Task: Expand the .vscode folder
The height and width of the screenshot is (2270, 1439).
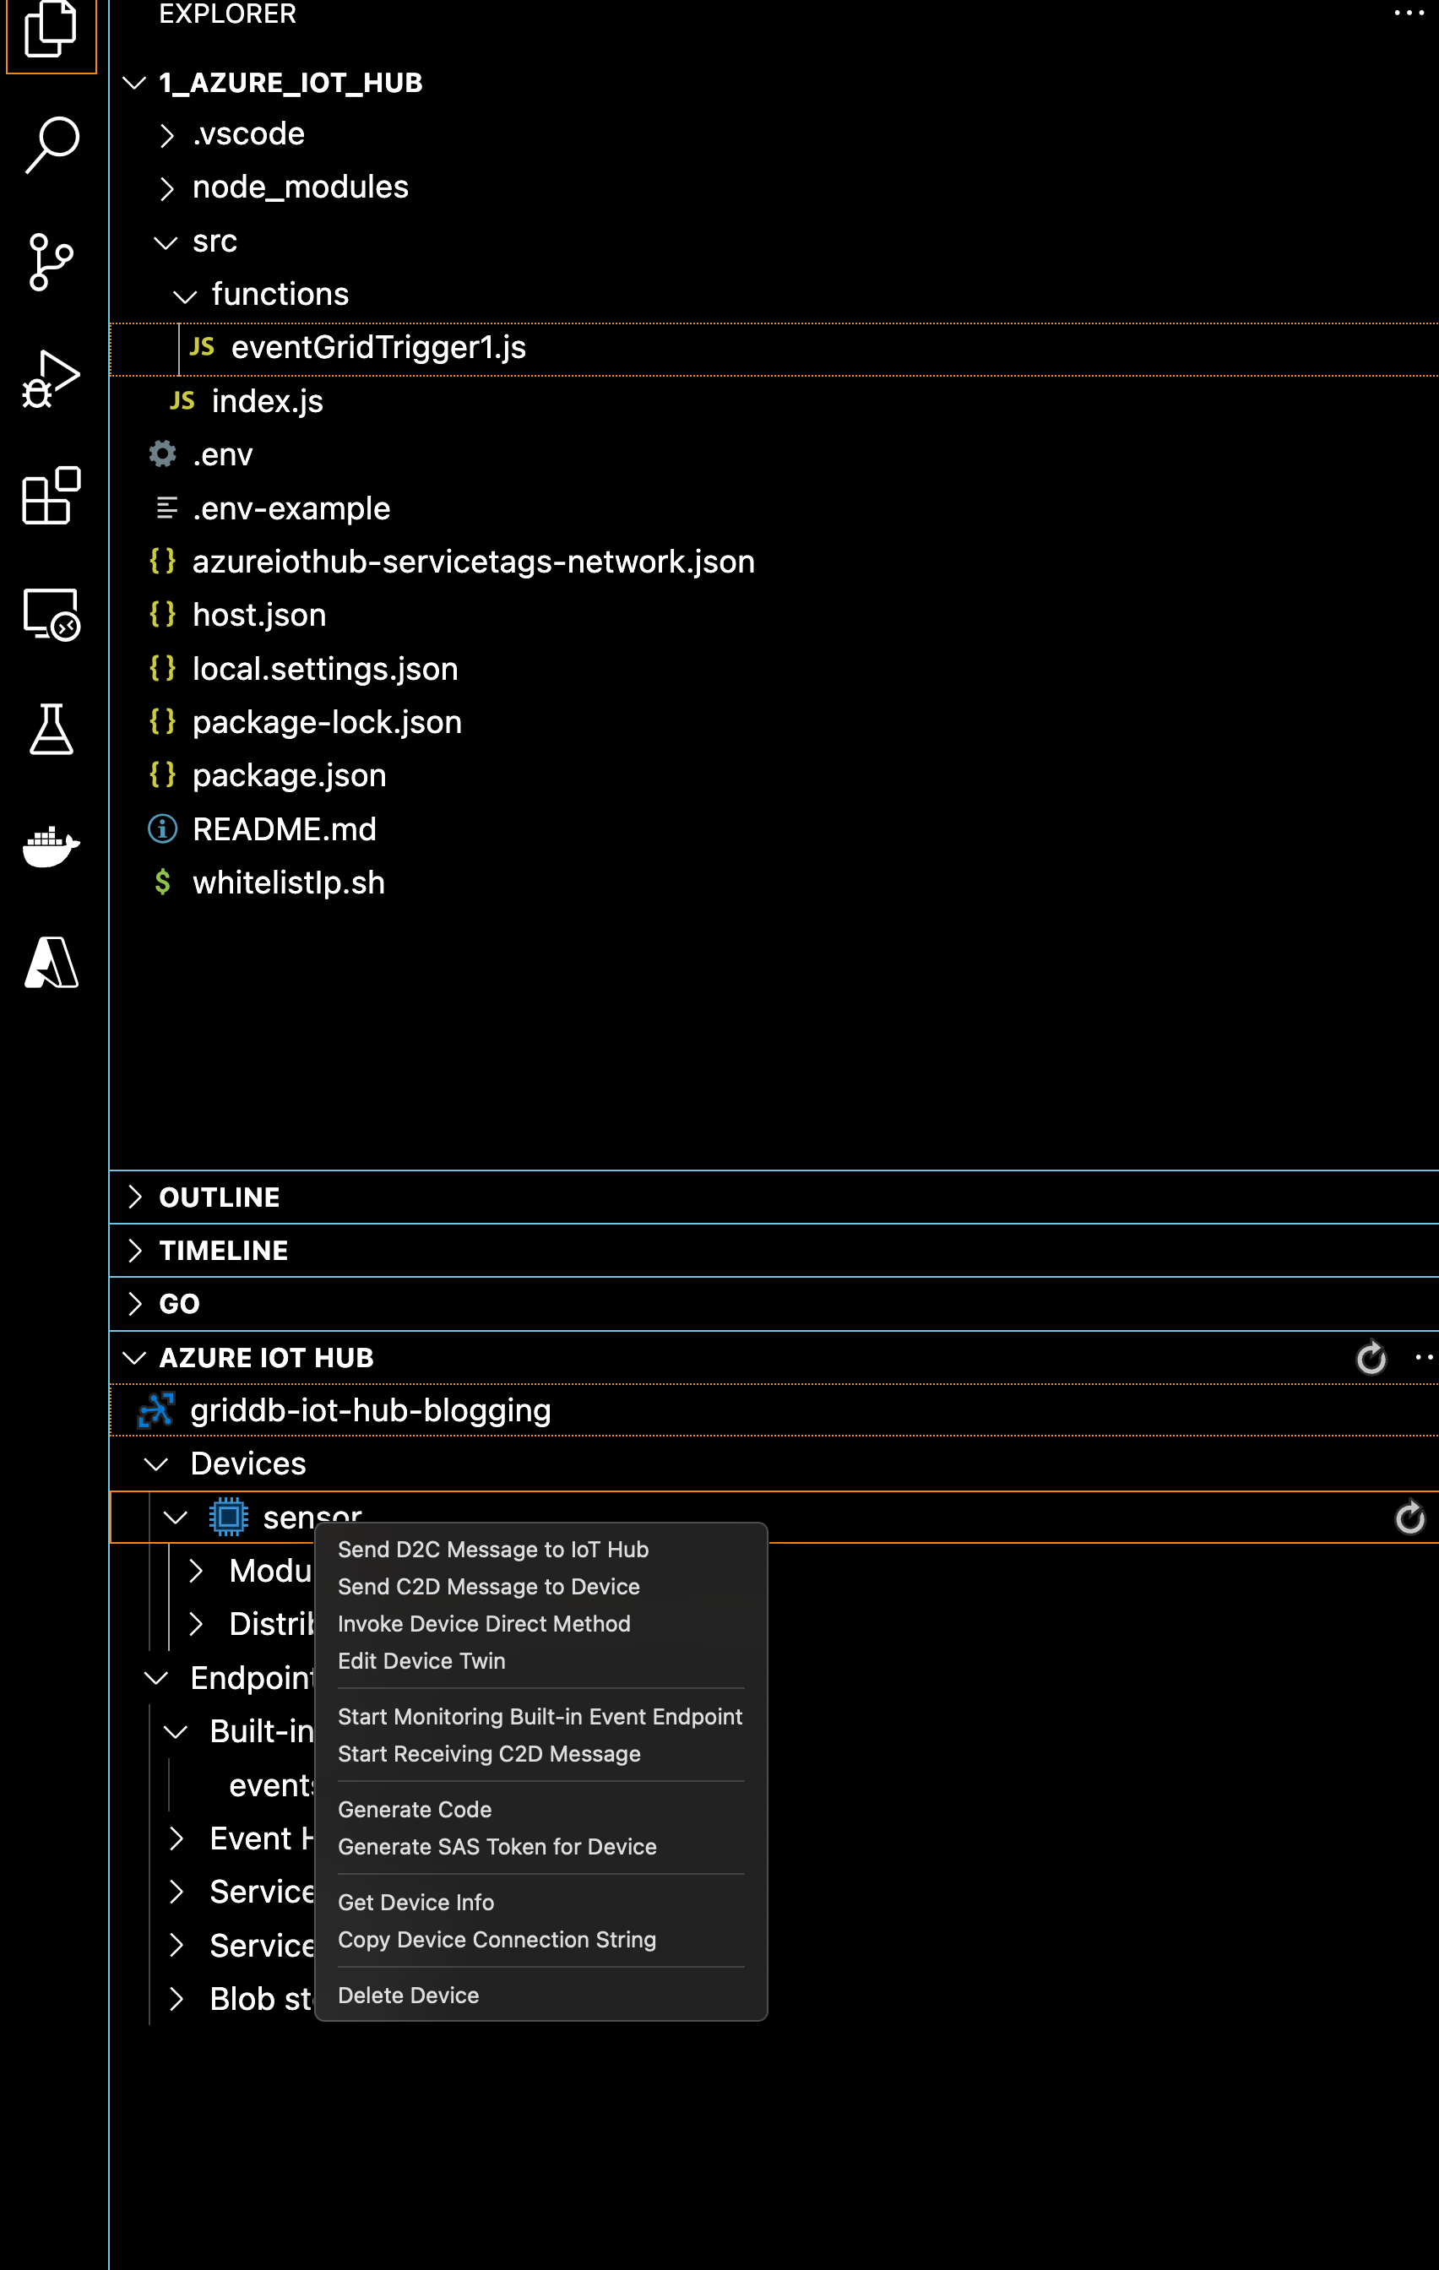Action: [248, 135]
